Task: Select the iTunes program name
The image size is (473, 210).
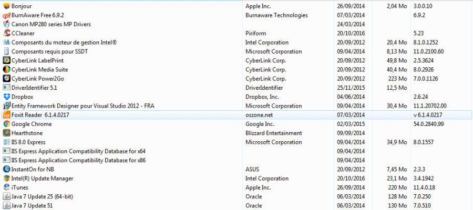Action: [19, 187]
